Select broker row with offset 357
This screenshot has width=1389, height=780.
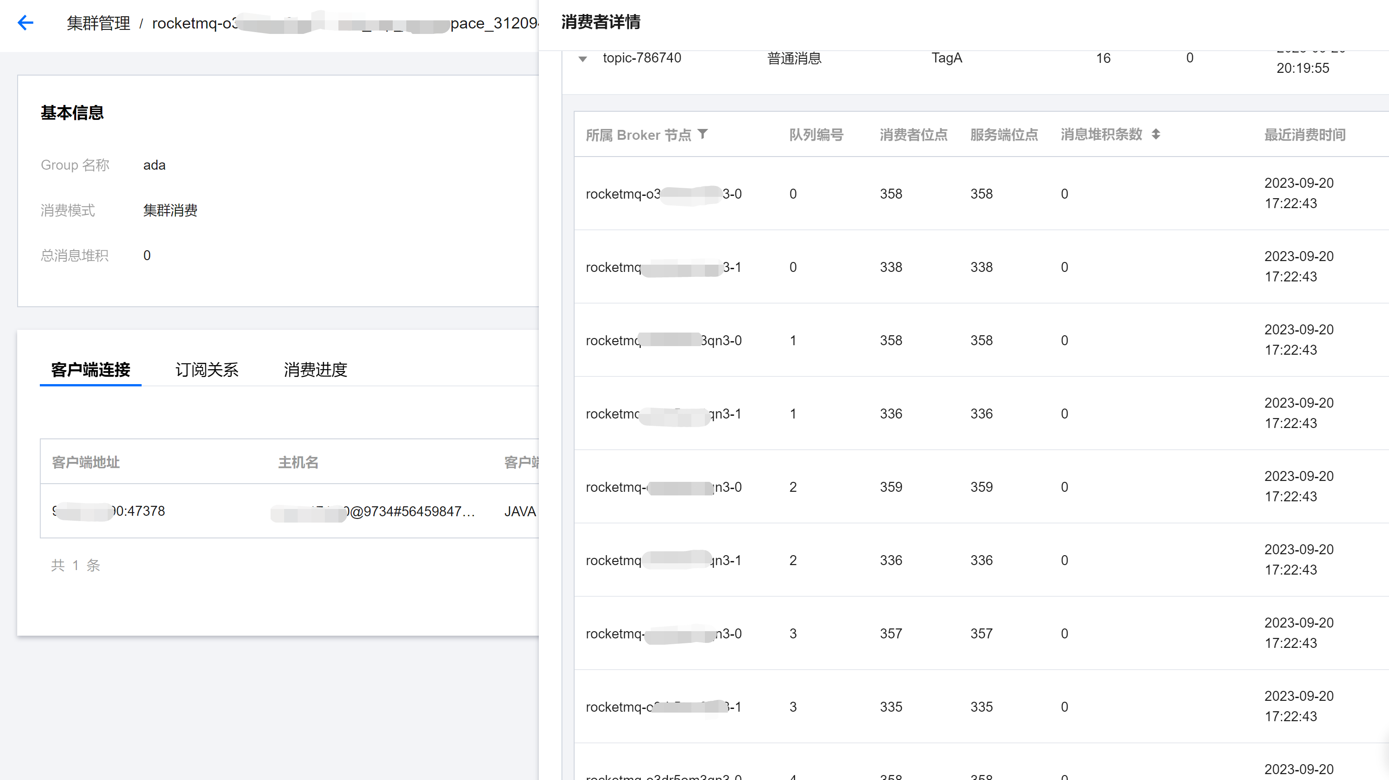[891, 634]
